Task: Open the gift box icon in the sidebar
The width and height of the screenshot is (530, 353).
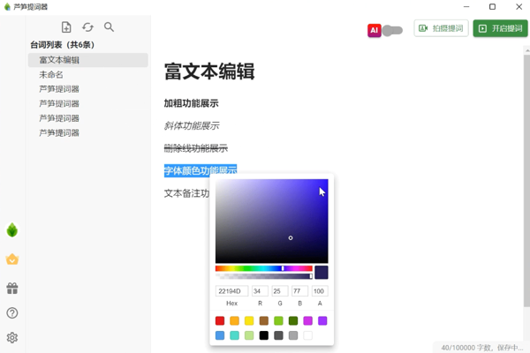Action: pos(12,289)
